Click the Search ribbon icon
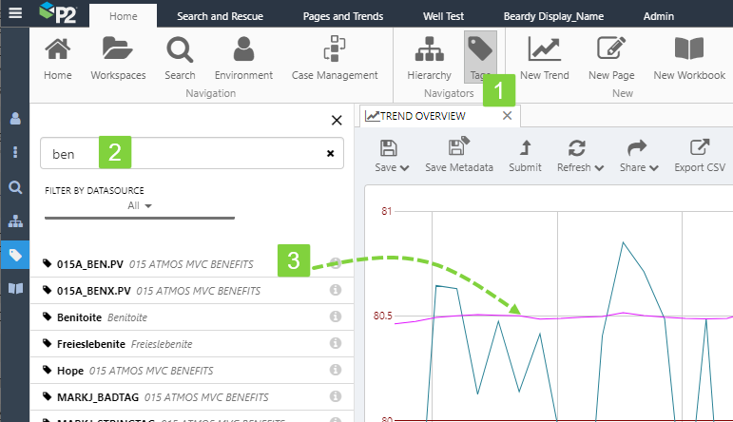 [x=180, y=58]
